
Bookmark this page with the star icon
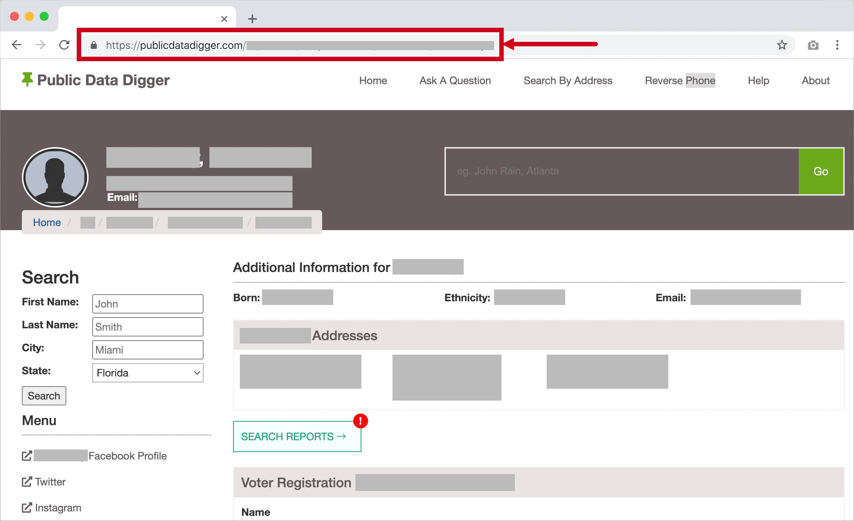tap(782, 45)
